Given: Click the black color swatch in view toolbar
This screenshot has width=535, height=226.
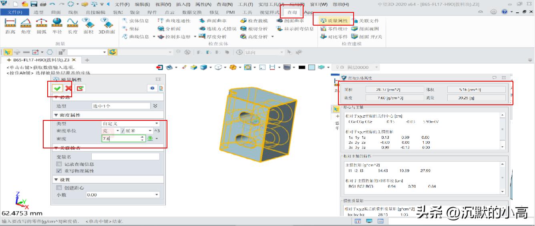Looking at the screenshot, I should point(302,67).
